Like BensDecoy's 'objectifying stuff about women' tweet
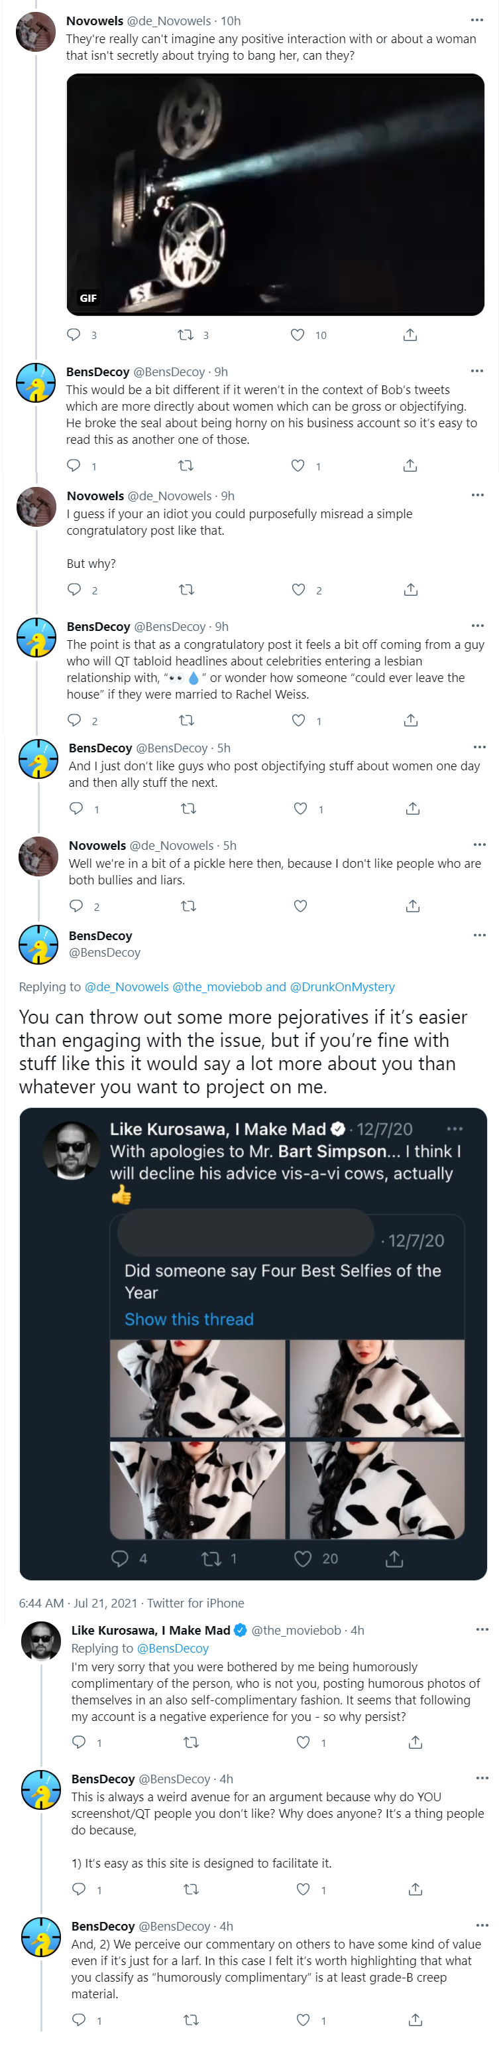The width and height of the screenshot is (499, 2050). (300, 809)
